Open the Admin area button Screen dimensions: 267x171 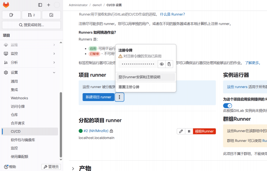click(x=51, y=167)
